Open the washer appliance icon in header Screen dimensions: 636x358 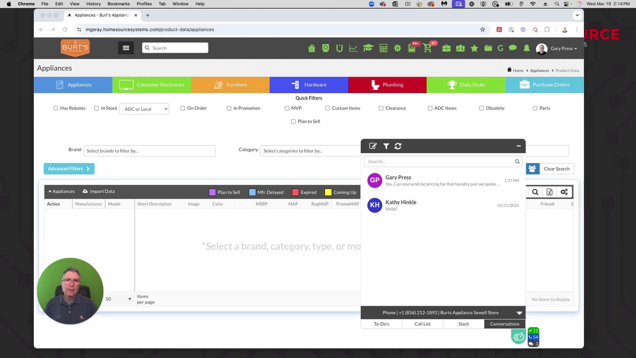tap(325, 48)
